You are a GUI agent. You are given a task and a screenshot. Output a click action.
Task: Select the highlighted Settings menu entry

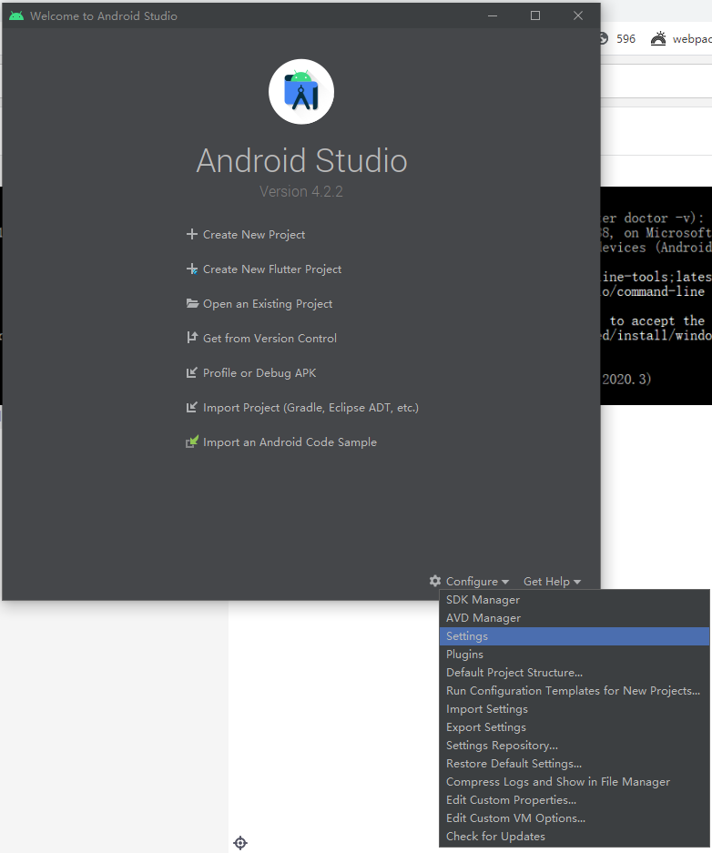pyautogui.click(x=575, y=636)
